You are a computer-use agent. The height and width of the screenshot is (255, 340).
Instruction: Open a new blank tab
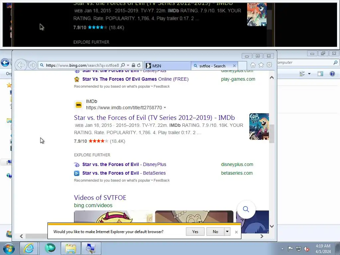tap(242, 66)
